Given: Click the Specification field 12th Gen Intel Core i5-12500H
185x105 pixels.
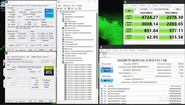Looking at the screenshot, I should pos(35,20).
